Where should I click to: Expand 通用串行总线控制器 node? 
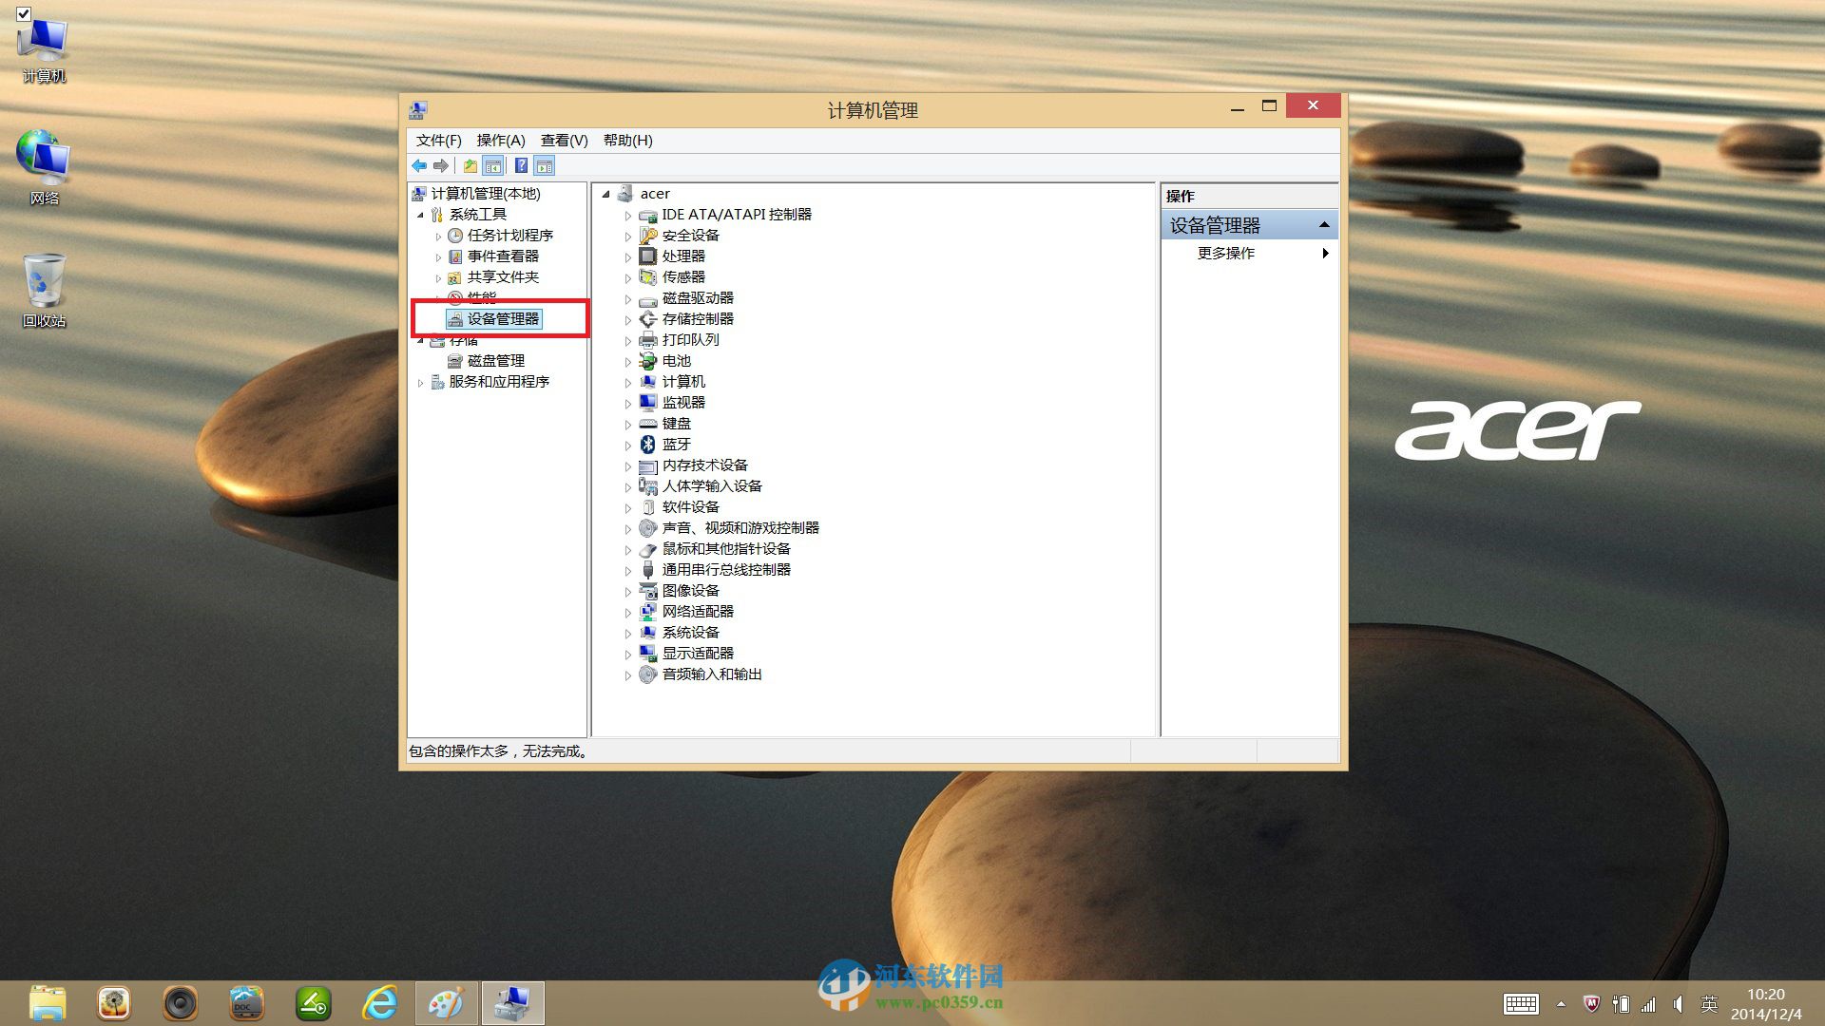[x=628, y=569]
